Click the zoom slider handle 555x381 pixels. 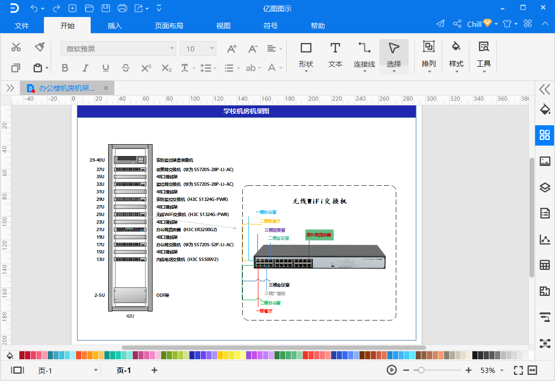tap(421, 371)
